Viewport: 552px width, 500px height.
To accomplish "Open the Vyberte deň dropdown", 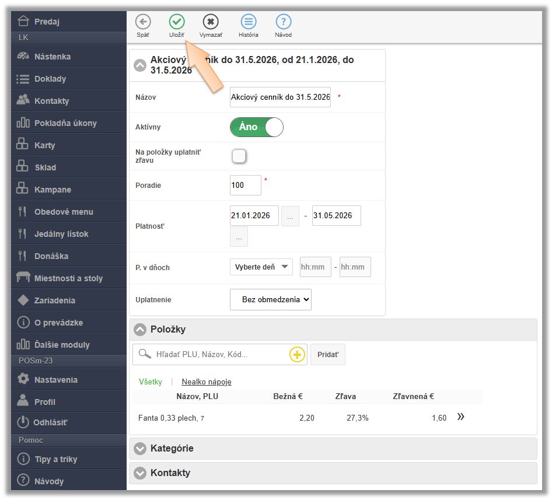I will click(261, 267).
